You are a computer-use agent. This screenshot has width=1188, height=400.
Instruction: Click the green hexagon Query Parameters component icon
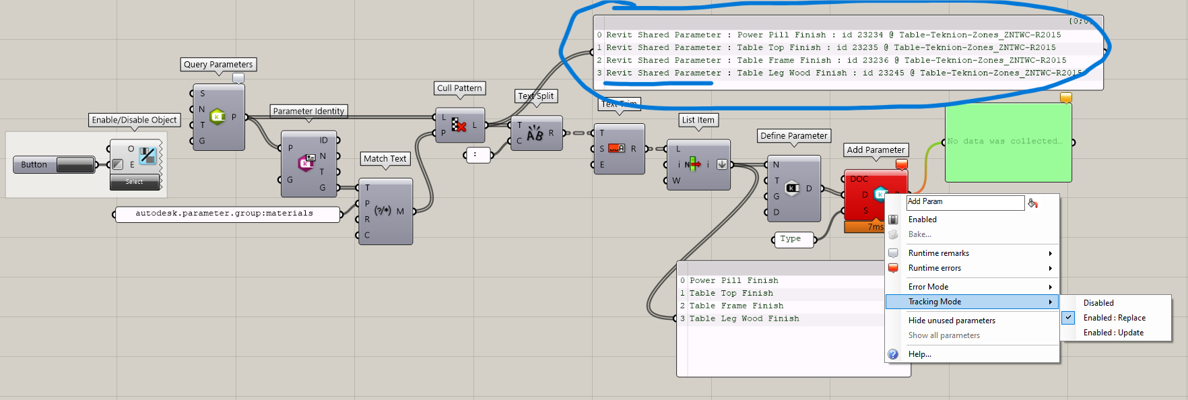click(x=218, y=116)
